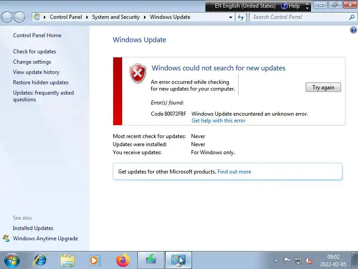Screen dimensions: 358x269
Task: Open Updates: frequently asked questions
Action: coord(43,96)
